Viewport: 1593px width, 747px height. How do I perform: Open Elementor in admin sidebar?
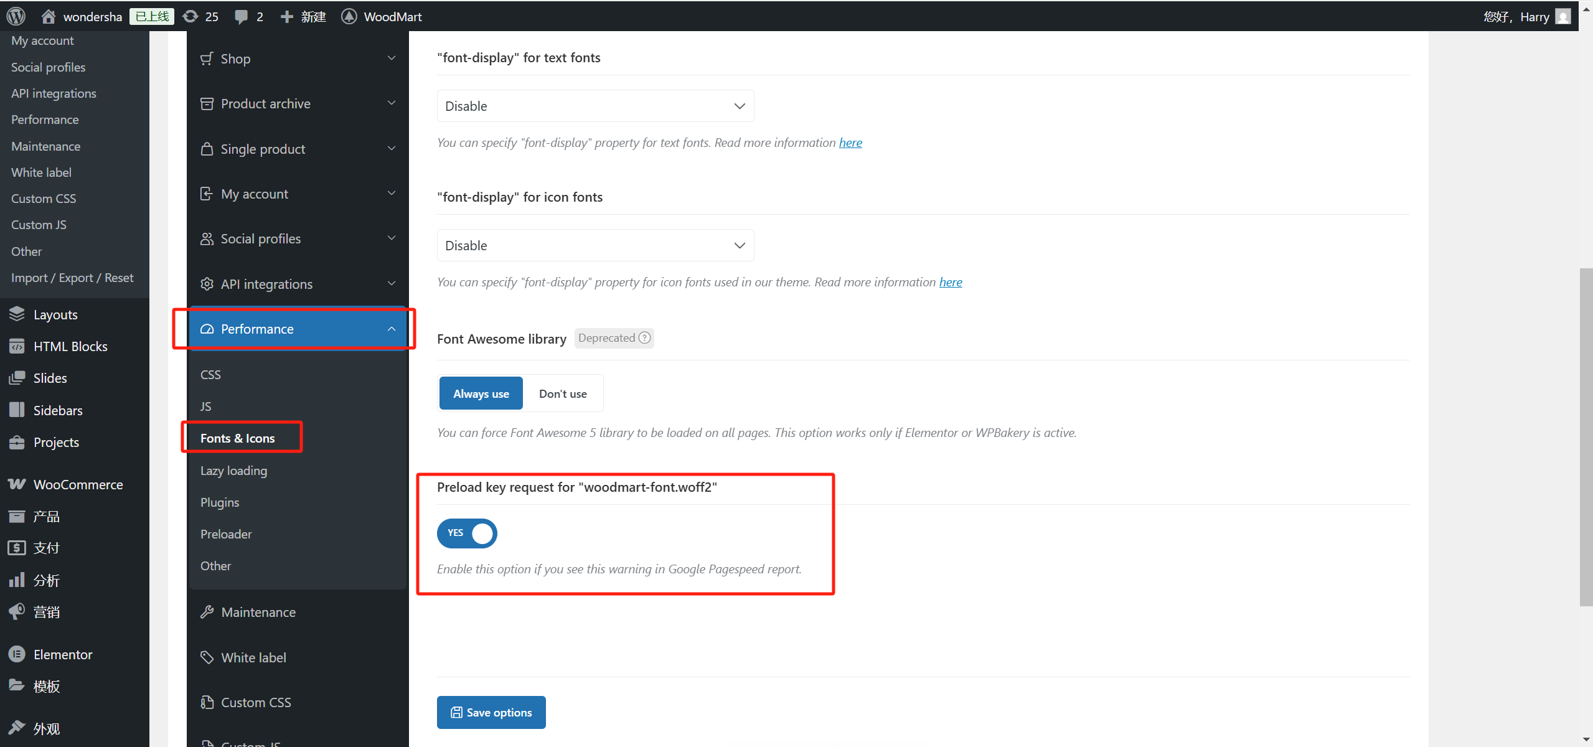click(x=62, y=654)
